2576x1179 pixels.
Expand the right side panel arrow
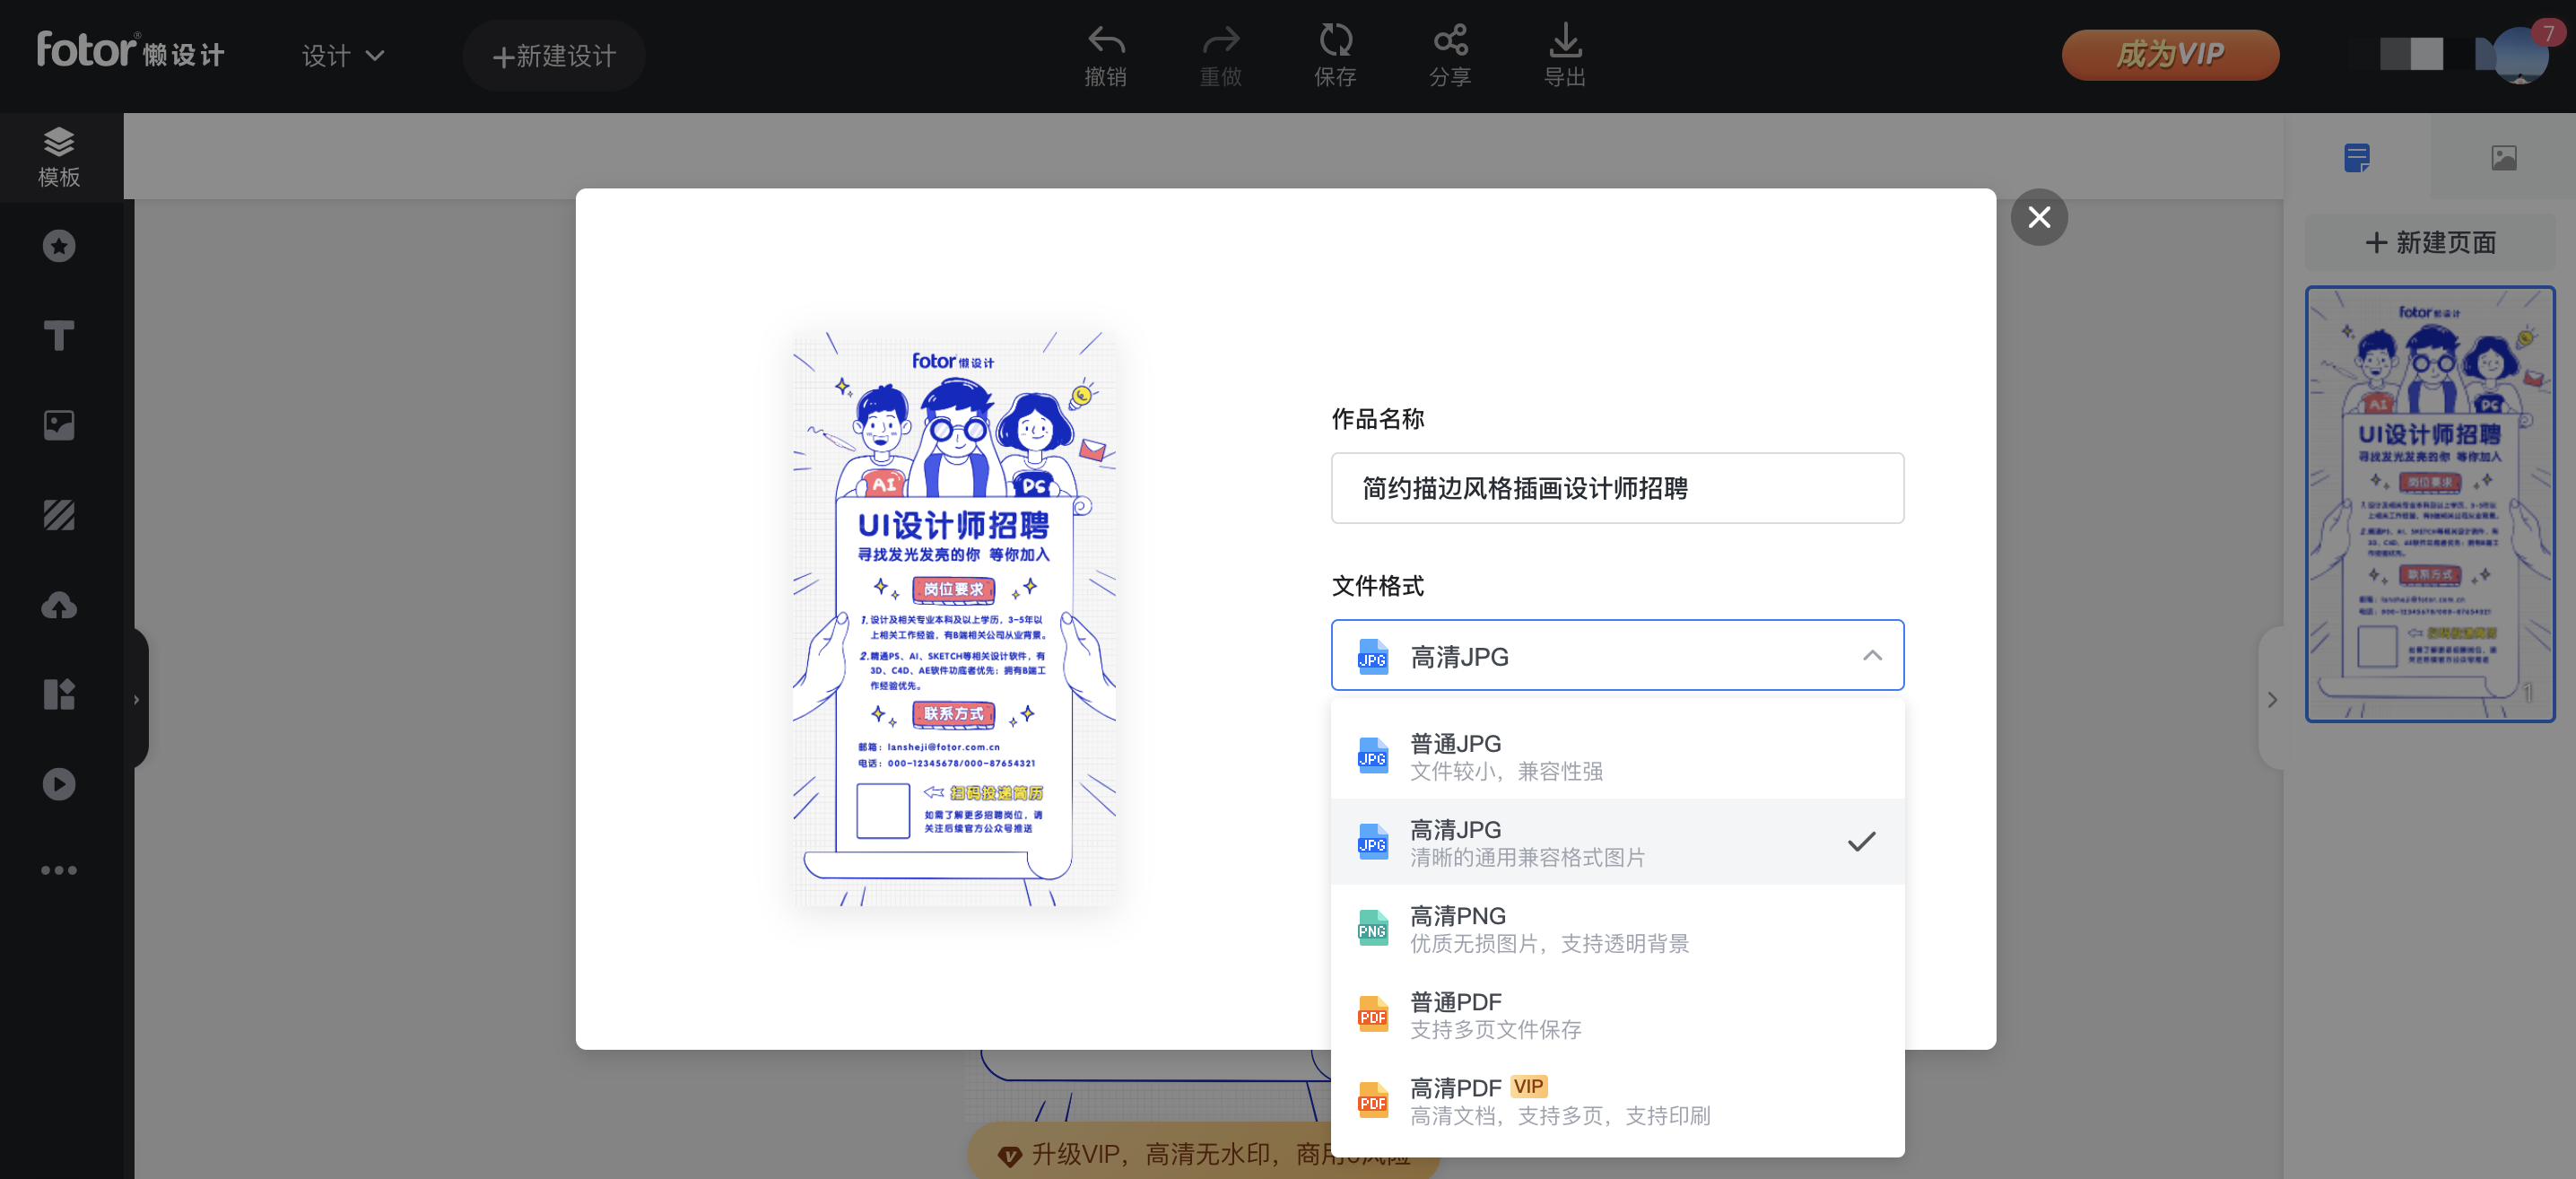(2272, 699)
